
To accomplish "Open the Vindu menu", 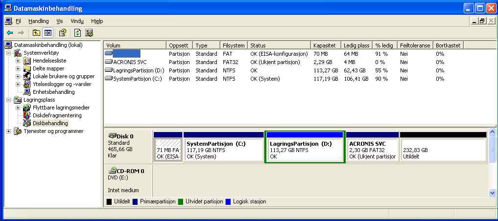I will (x=77, y=21).
